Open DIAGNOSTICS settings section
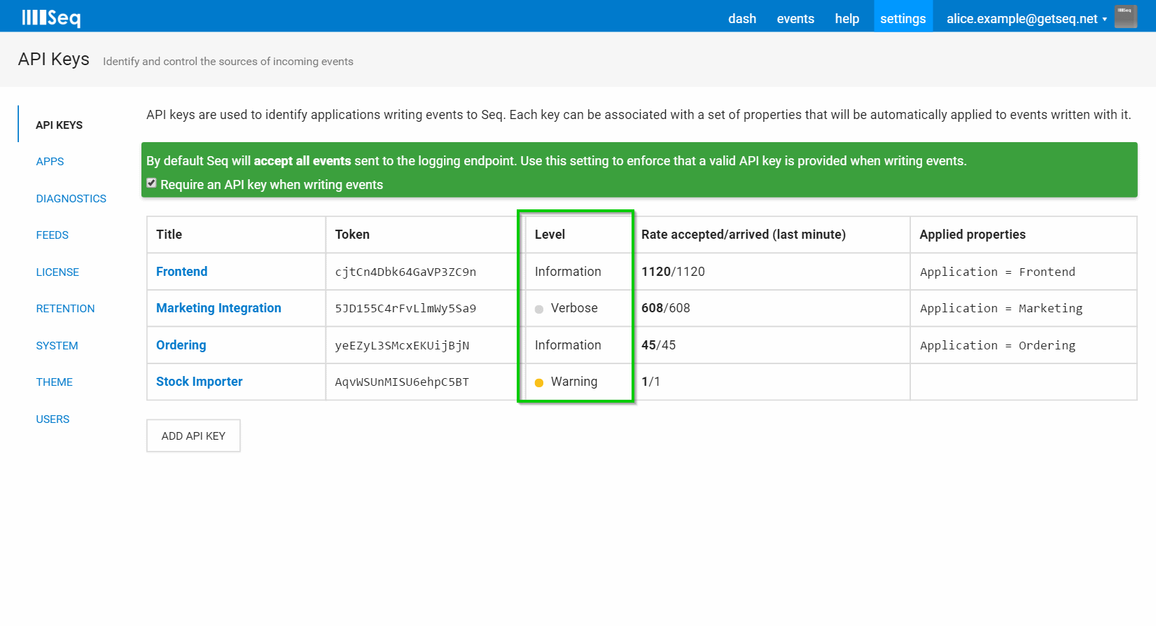 pos(71,198)
